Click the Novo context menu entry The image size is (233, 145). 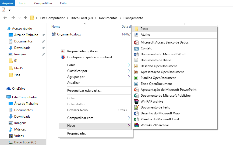coord(95,126)
